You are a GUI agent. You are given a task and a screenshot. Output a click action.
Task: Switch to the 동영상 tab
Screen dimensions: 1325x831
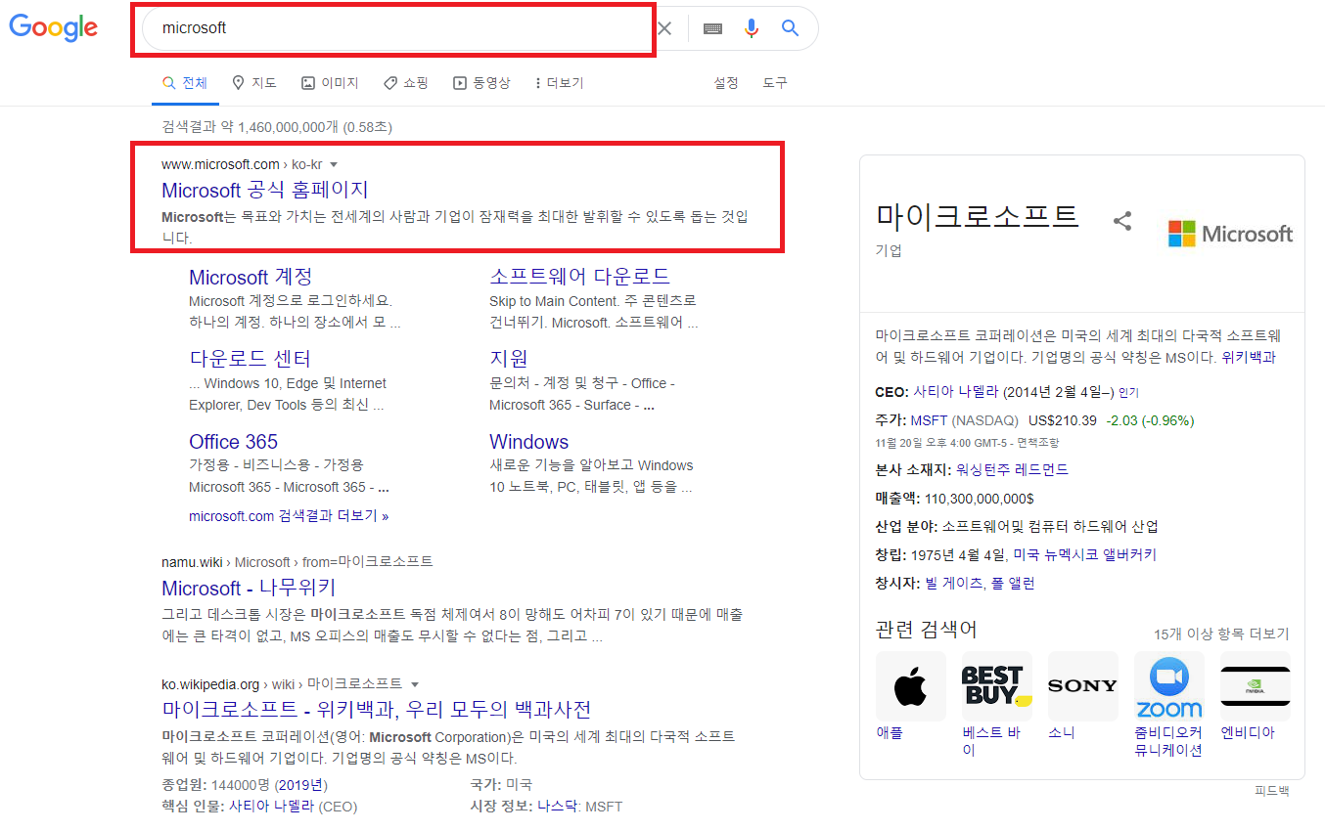click(481, 83)
